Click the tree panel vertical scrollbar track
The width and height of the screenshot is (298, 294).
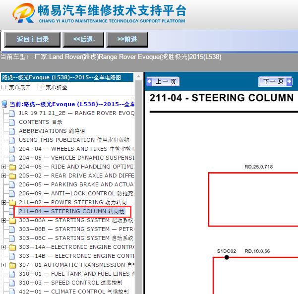138,187
